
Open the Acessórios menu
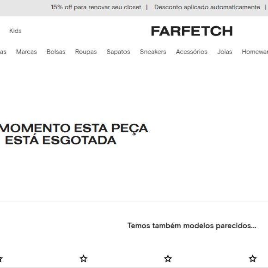[192, 52]
